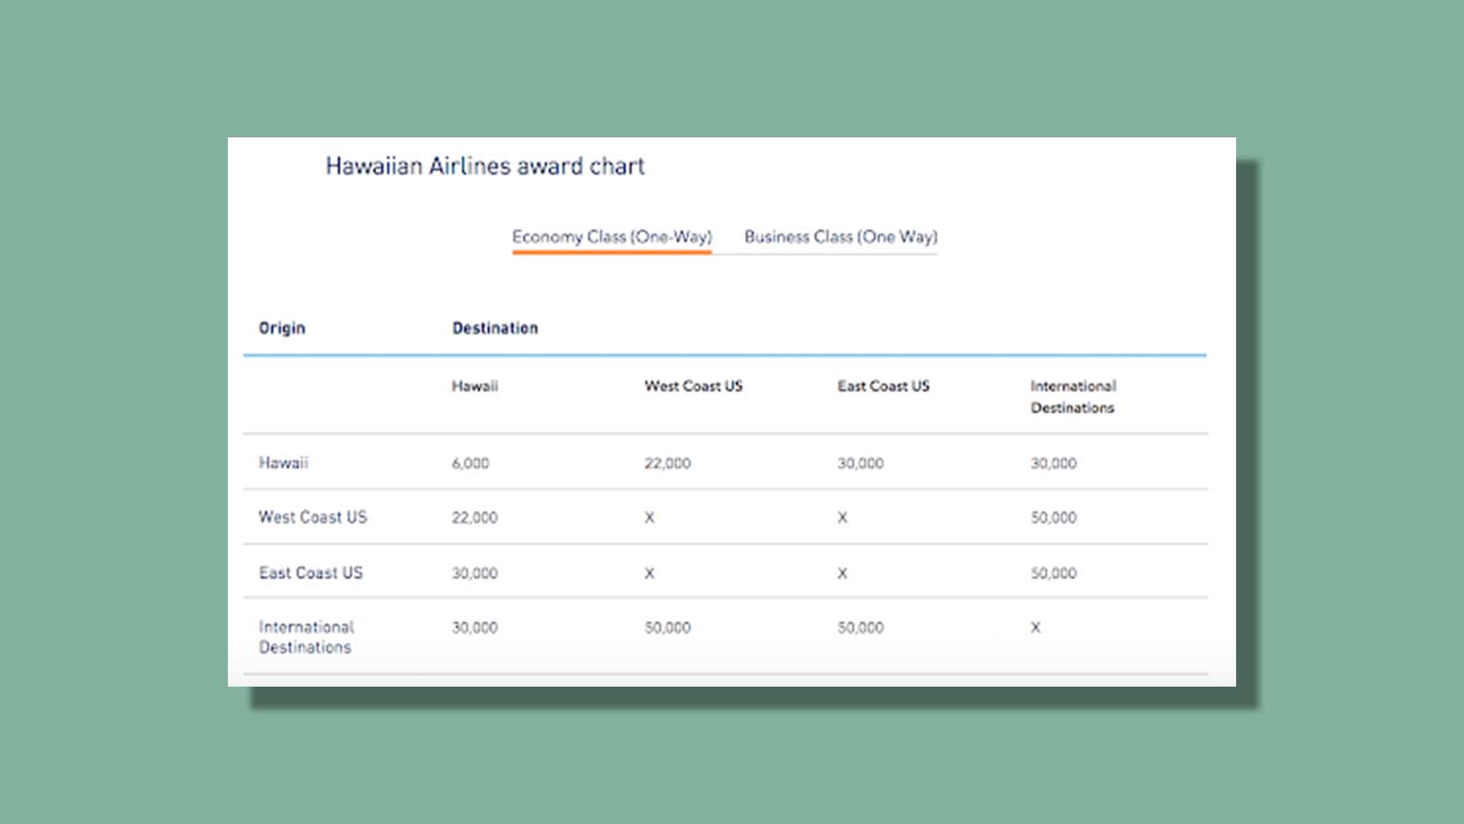Click the Hawaii destination column label
The image size is (1464, 824).
pos(475,386)
